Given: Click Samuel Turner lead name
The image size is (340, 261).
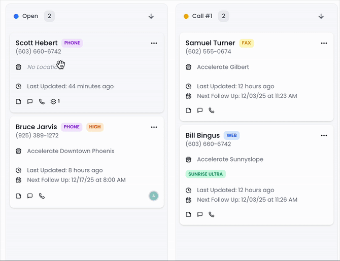Looking at the screenshot, I should tap(210, 43).
